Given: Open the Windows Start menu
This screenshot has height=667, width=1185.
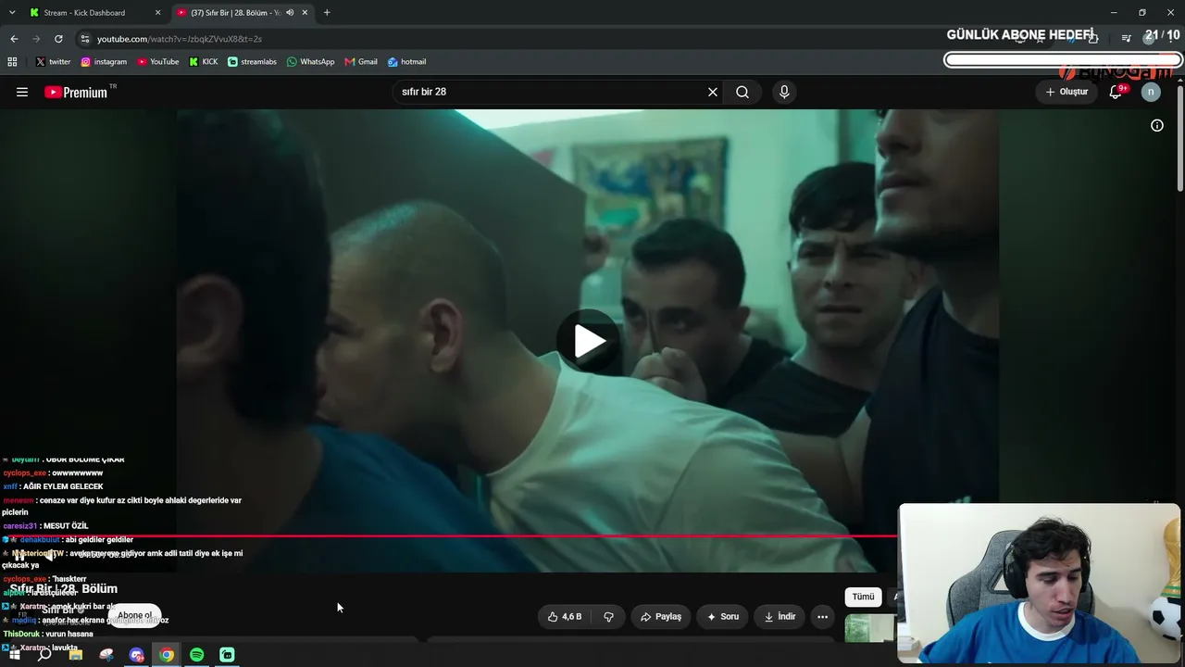Looking at the screenshot, I should pyautogui.click(x=14, y=655).
